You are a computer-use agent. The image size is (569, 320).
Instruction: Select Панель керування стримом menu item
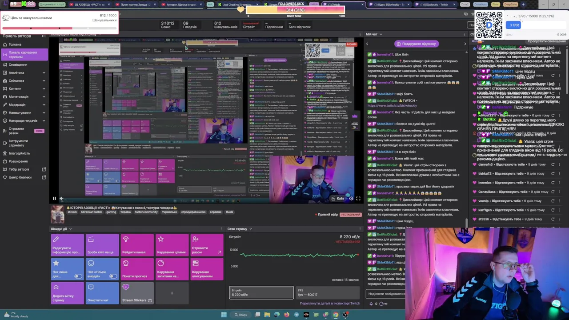24,55
